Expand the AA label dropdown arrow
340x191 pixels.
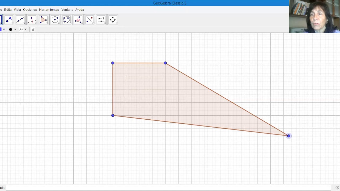pyautogui.click(x=25, y=29)
